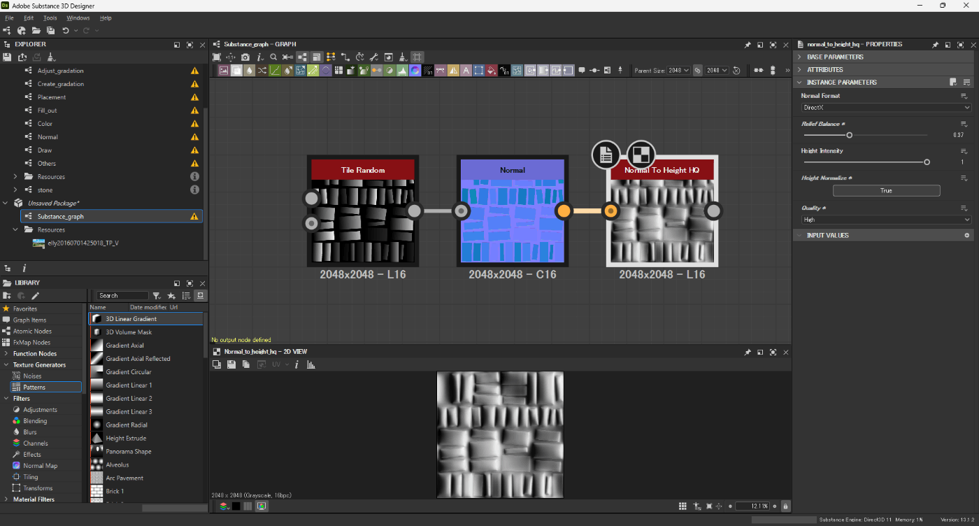Click the 2D view info icon
Viewport: 979px width, 526px height.
coord(296,364)
